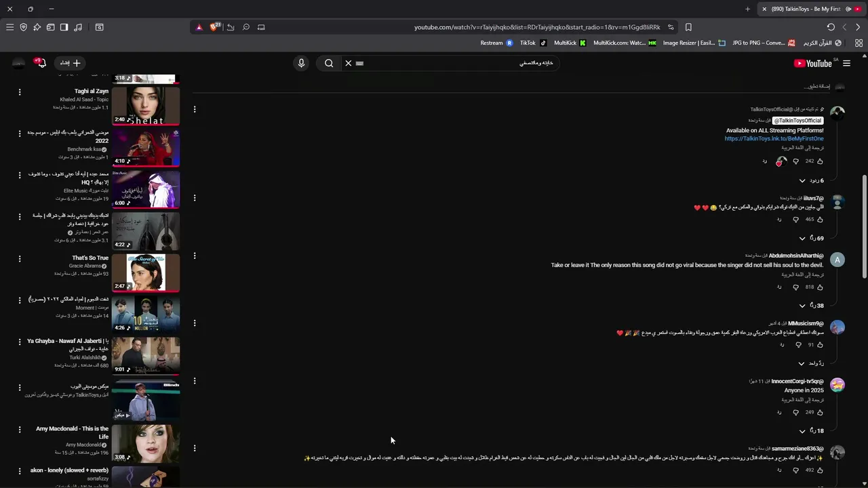Dislike AbdulmohsinAlharthi's comment
The image size is (868, 488).
[795, 287]
